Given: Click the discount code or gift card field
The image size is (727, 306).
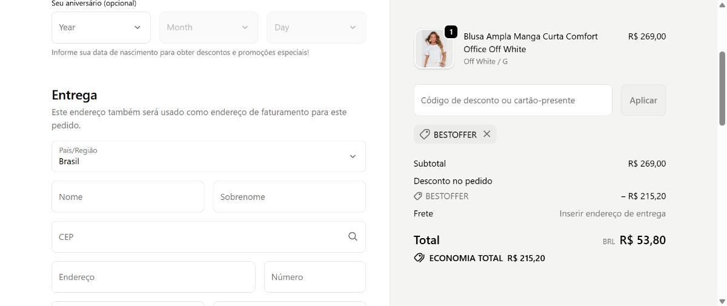Looking at the screenshot, I should 513,100.
